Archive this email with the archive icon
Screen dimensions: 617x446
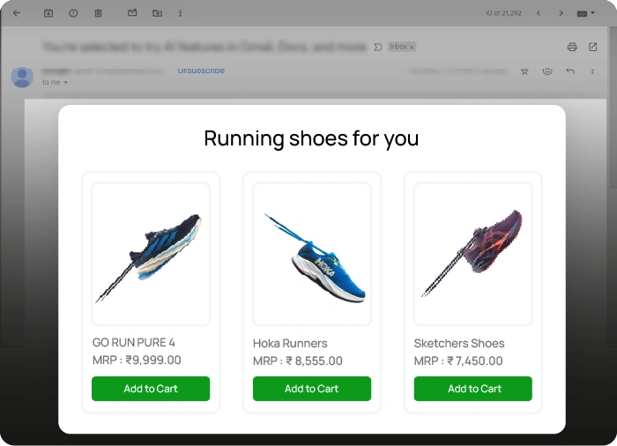pos(48,13)
